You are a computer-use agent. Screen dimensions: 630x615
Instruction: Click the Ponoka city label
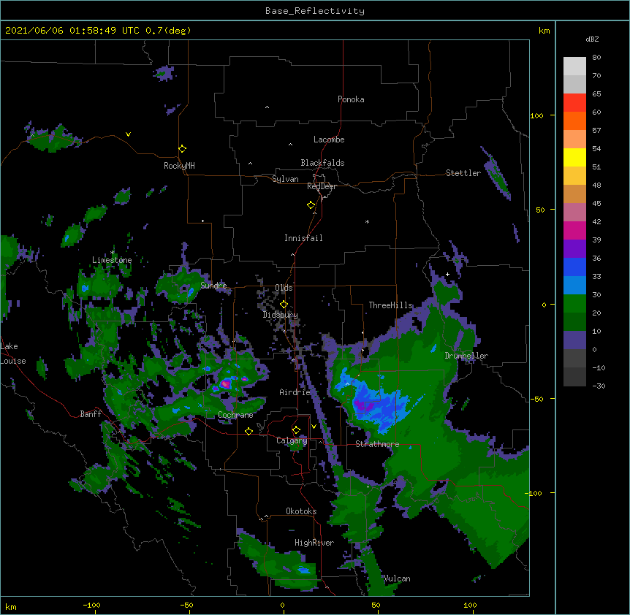point(351,99)
